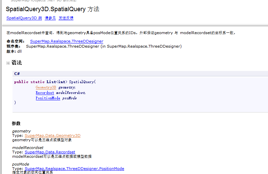Click the page title SpatialQuery3D.SpatialQuery 方法
Image resolution: width=268 pixels, height=174 pixels.
[x=52, y=9]
